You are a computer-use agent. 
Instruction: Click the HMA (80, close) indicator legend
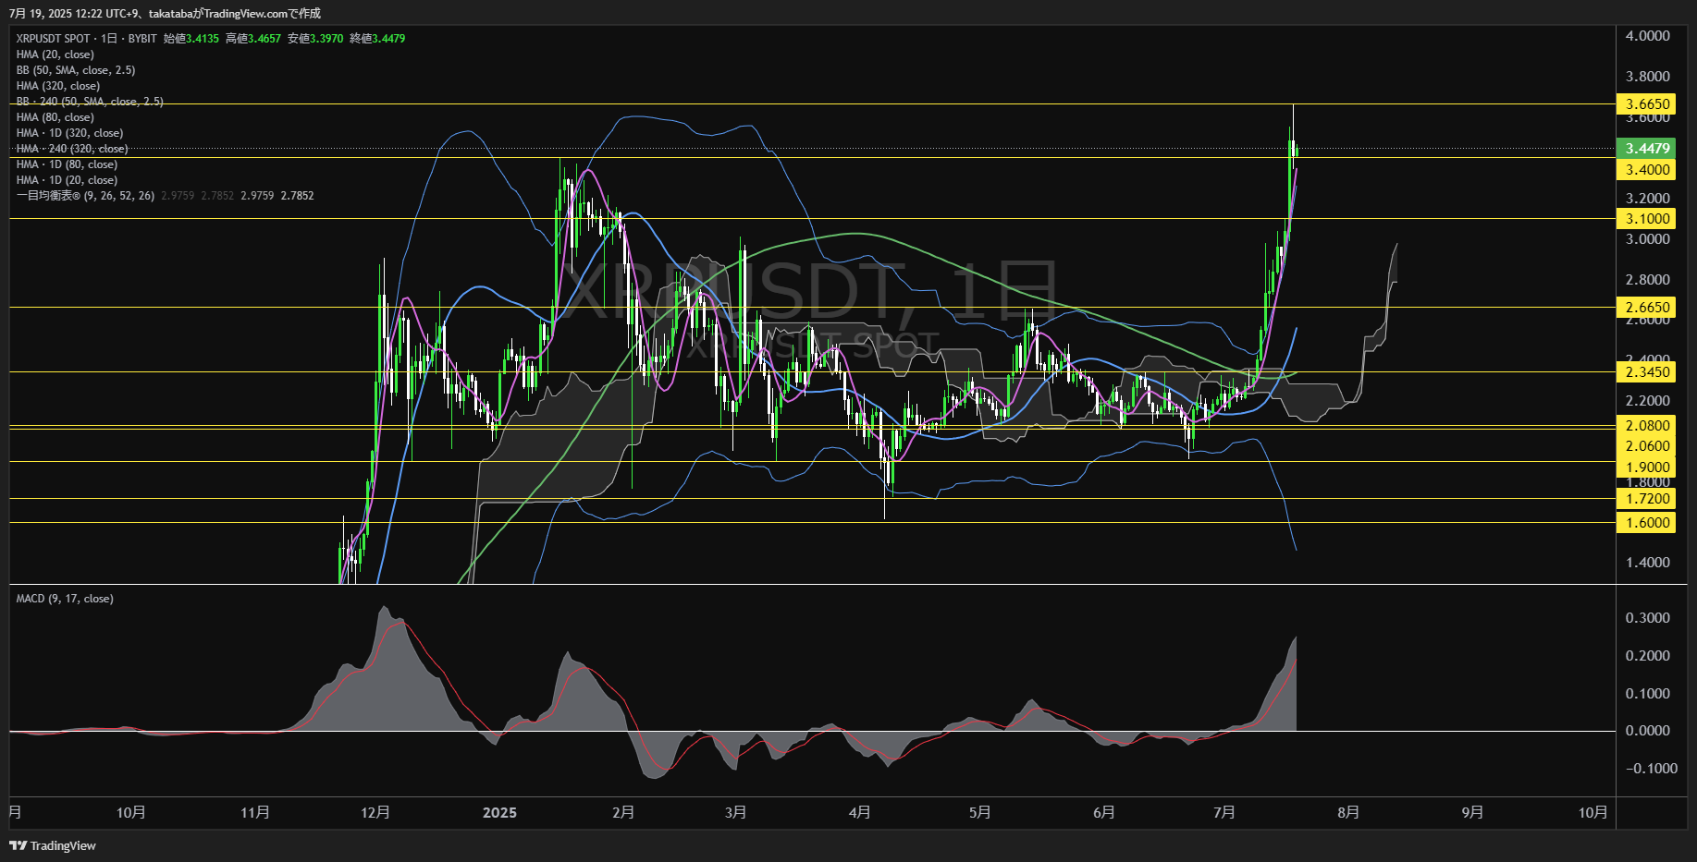coord(55,117)
